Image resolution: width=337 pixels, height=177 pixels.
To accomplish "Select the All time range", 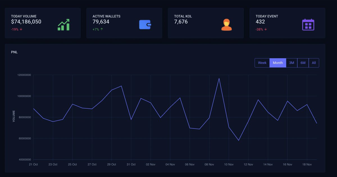I will [314, 63].
